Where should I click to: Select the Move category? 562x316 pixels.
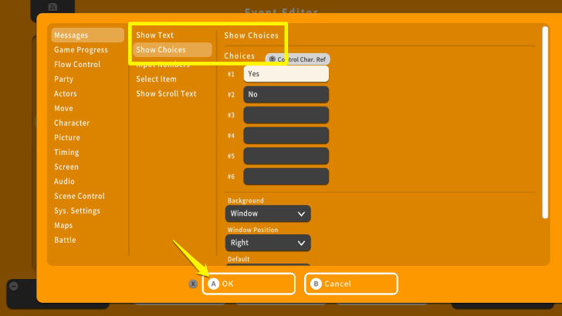[x=63, y=109]
